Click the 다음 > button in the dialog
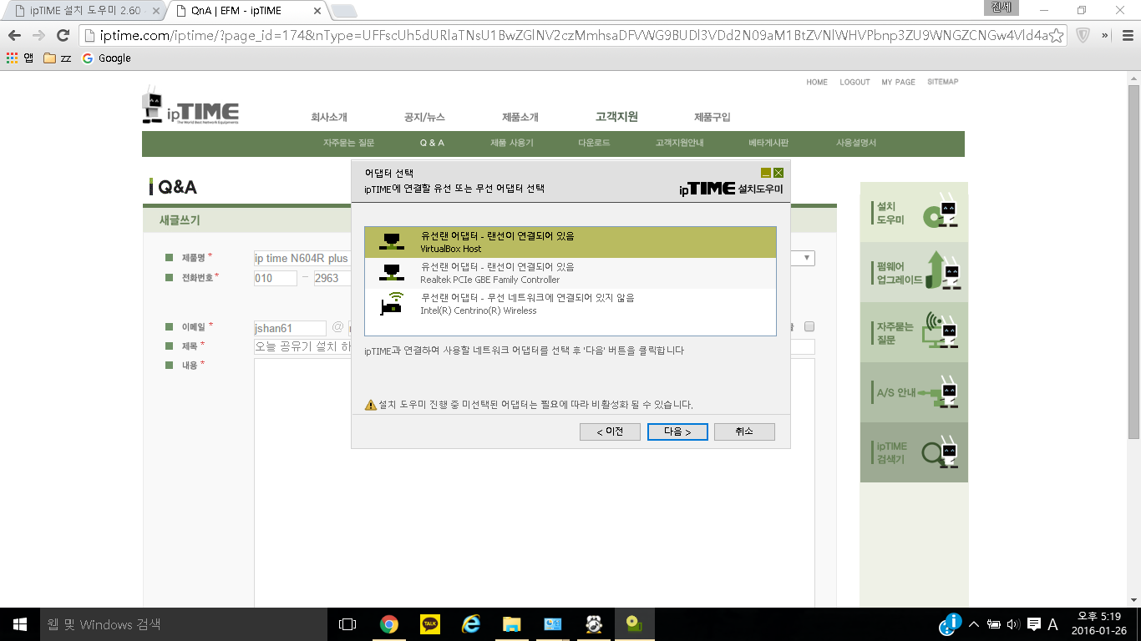This screenshot has height=641, width=1141. click(x=677, y=432)
